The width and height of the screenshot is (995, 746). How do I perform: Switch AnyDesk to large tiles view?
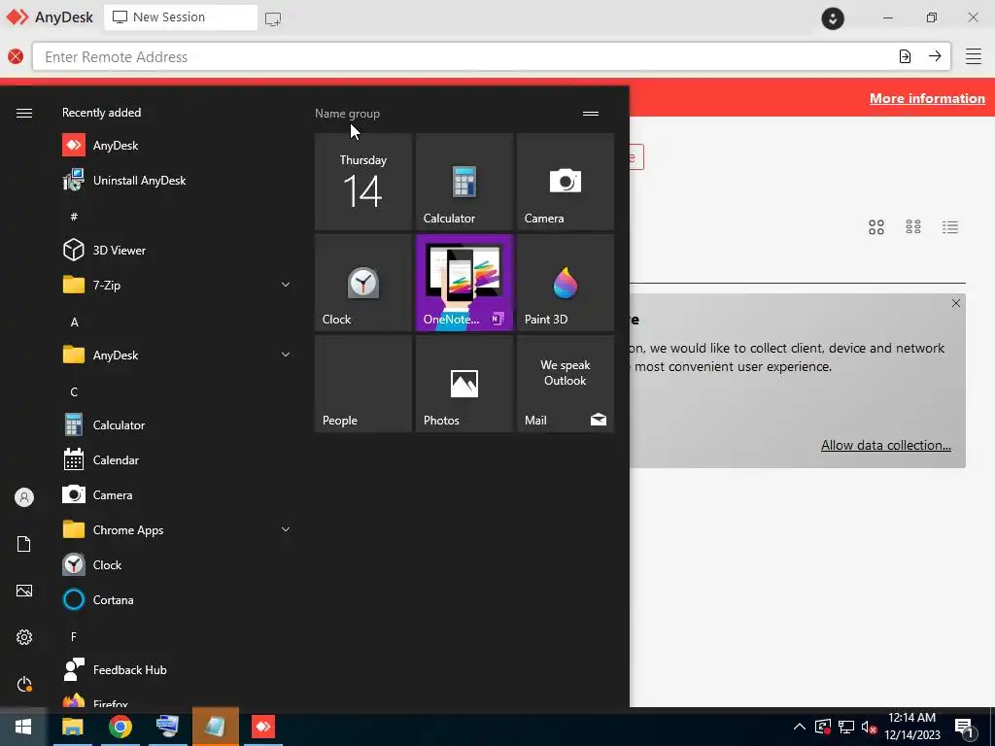coord(876,227)
